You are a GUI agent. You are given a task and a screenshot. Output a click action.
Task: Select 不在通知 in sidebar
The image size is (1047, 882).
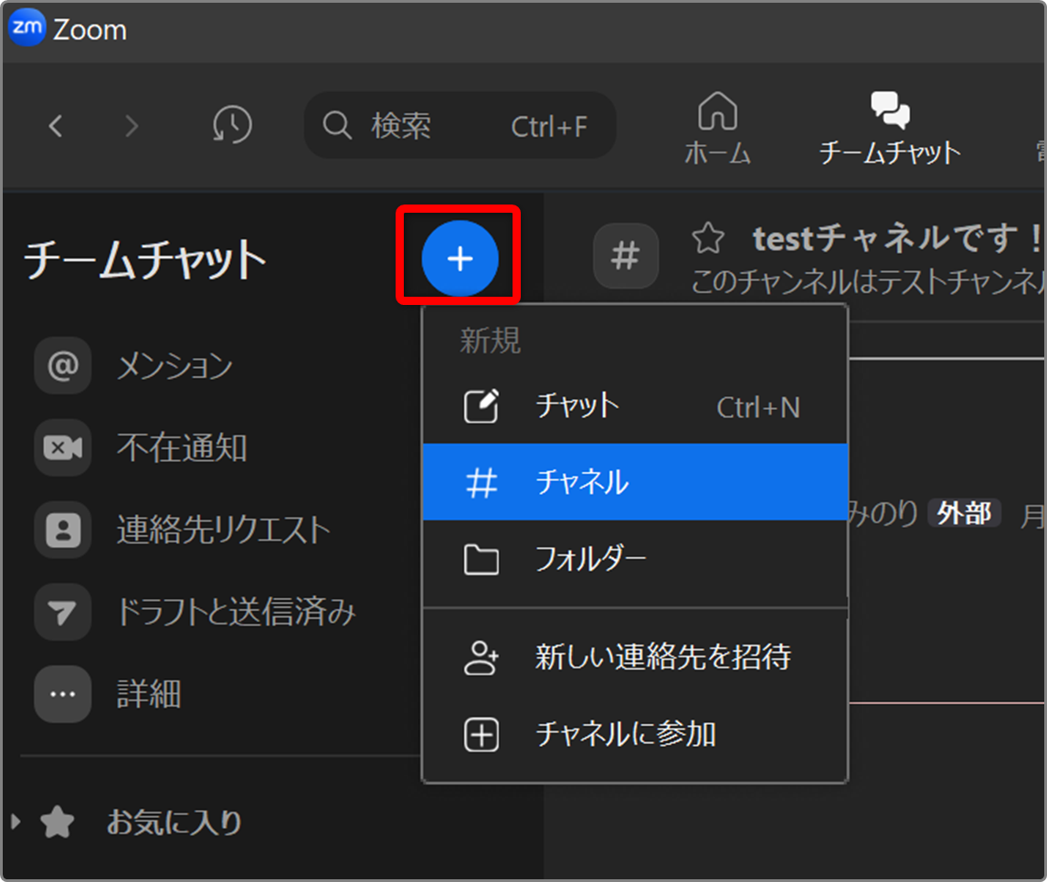(x=182, y=447)
